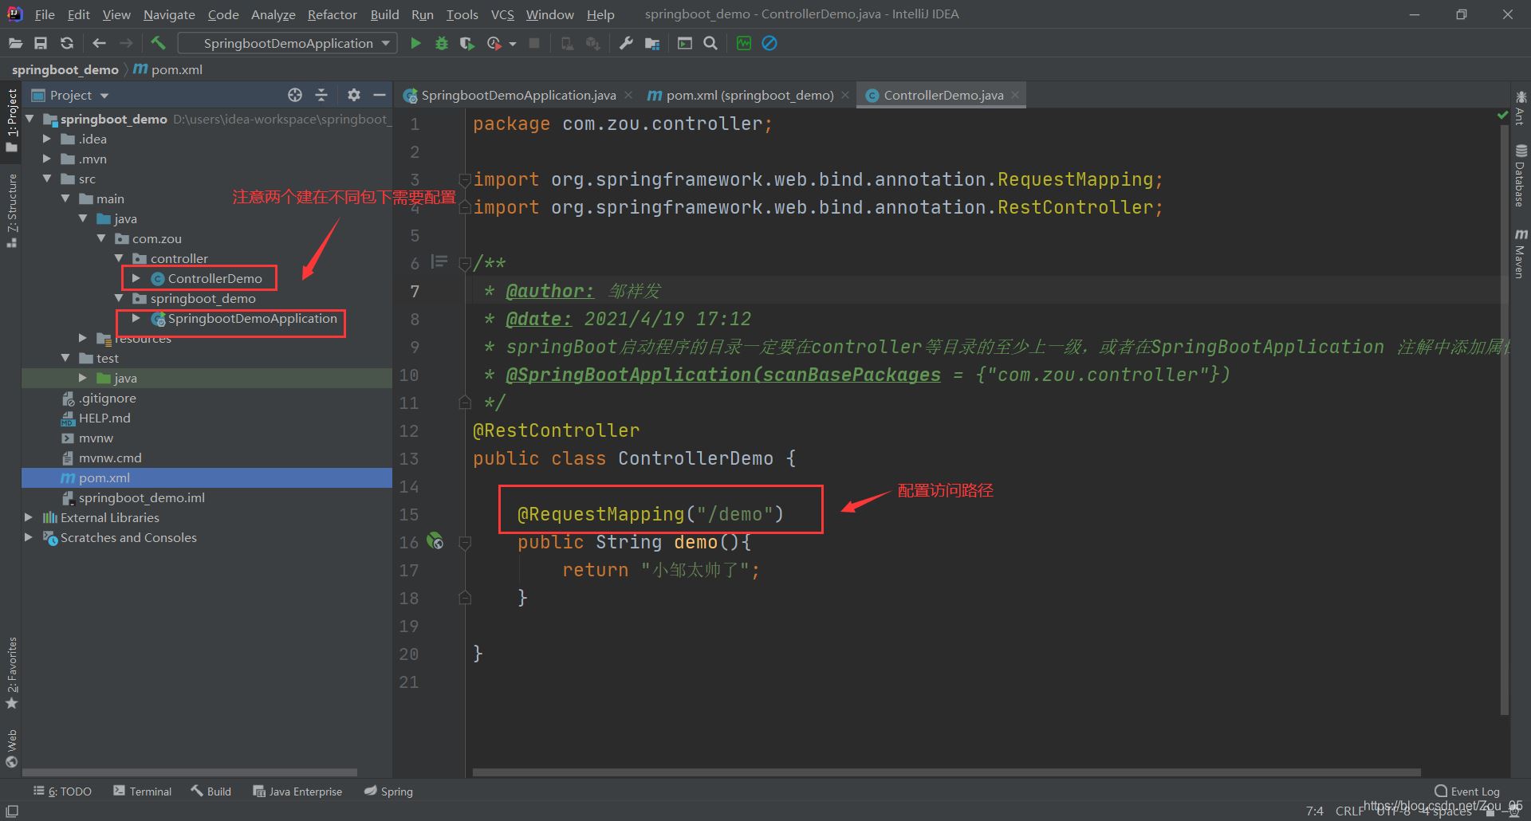This screenshot has height=821, width=1531.
Task: Start a Debug session with the bug icon
Action: coord(441,43)
